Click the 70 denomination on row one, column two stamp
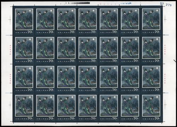The image size is (177, 127). click(51, 32)
